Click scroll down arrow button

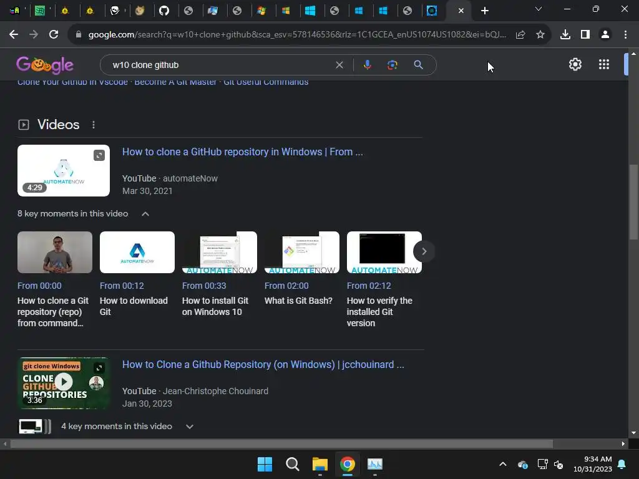[633, 433]
